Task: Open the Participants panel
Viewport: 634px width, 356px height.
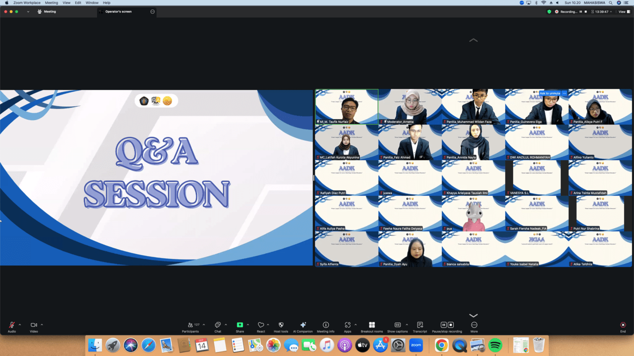Action: [190, 325]
